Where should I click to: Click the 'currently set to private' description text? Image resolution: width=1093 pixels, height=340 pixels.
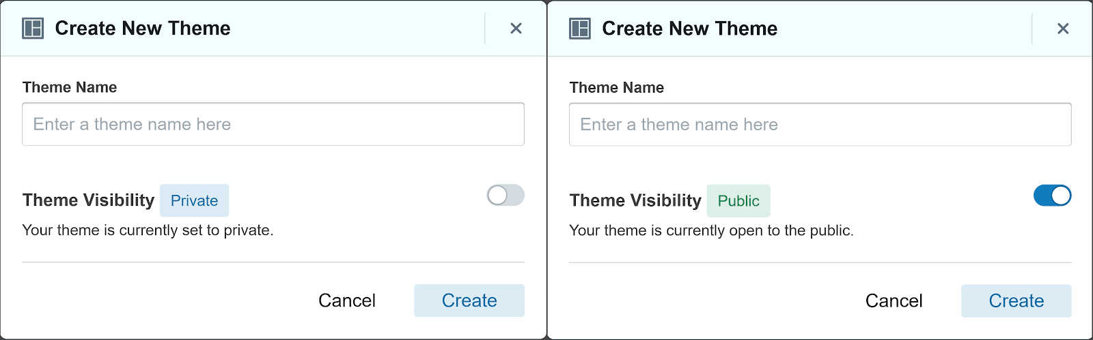pos(148,230)
